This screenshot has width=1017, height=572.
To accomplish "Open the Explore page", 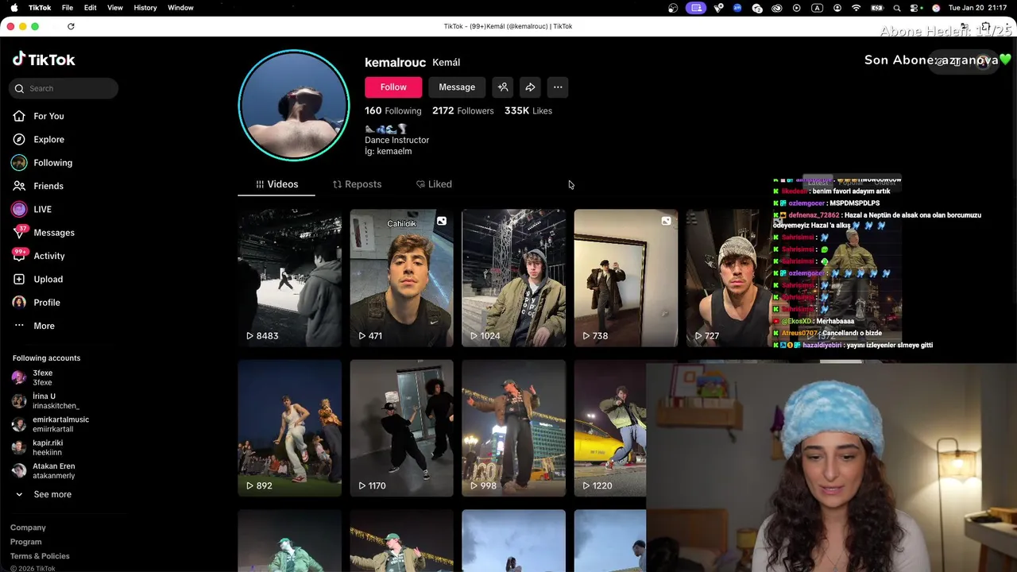I will (38, 139).
